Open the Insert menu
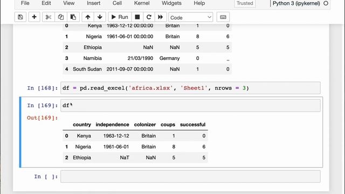This screenshot has width=345, height=194. tap(93, 3)
